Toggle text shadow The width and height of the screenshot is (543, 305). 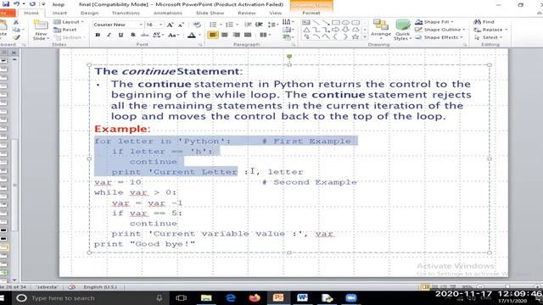(132, 35)
